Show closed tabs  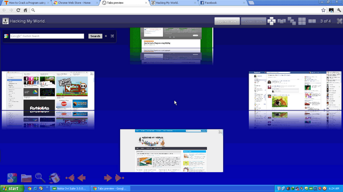click(253, 21)
